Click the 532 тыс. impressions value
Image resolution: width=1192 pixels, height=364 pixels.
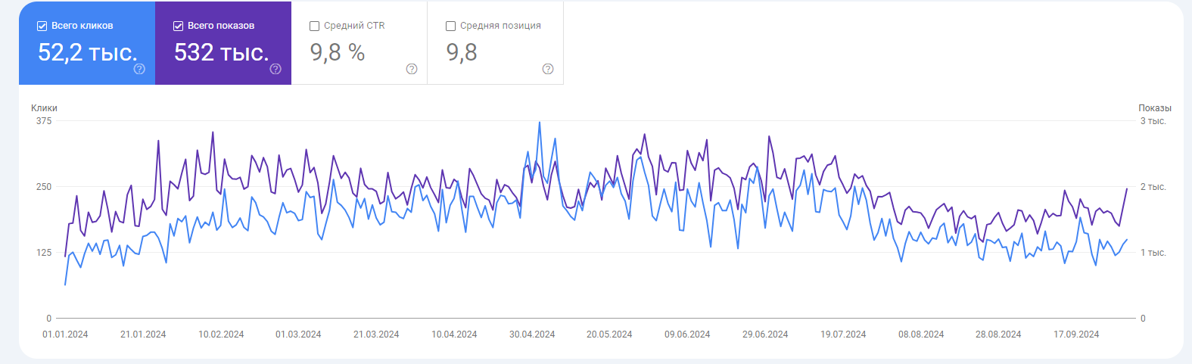tap(221, 52)
